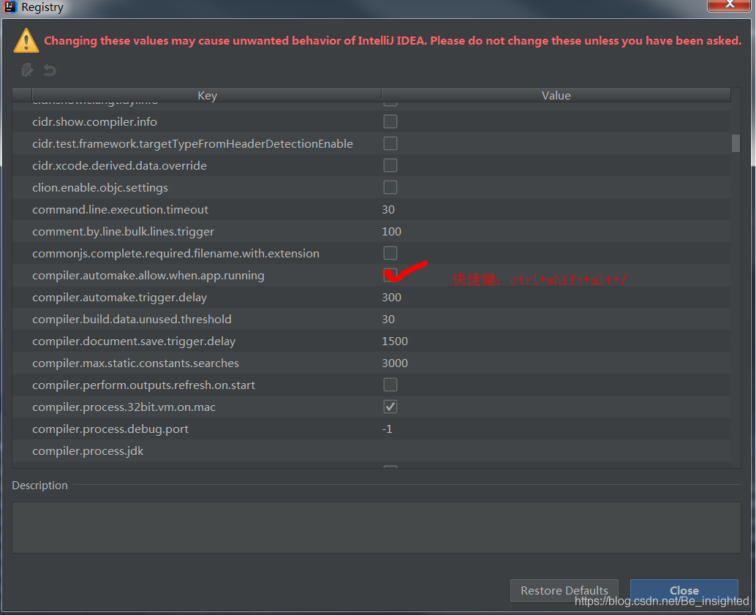Select the command.line.execution.timeout row
Image resolution: width=756 pixels, height=615 pixels.
point(371,209)
